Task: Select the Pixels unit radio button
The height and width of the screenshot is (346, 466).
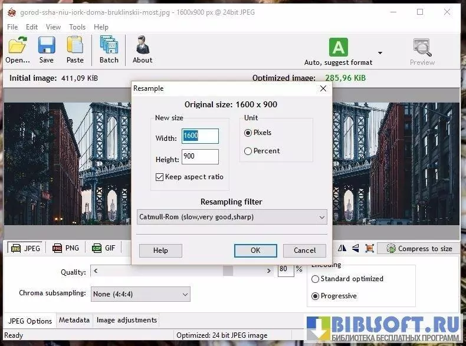Action: (x=248, y=133)
